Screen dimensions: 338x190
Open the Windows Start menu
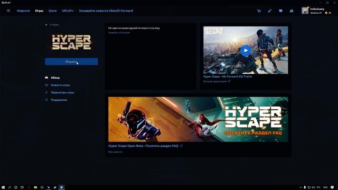click(x=3, y=187)
